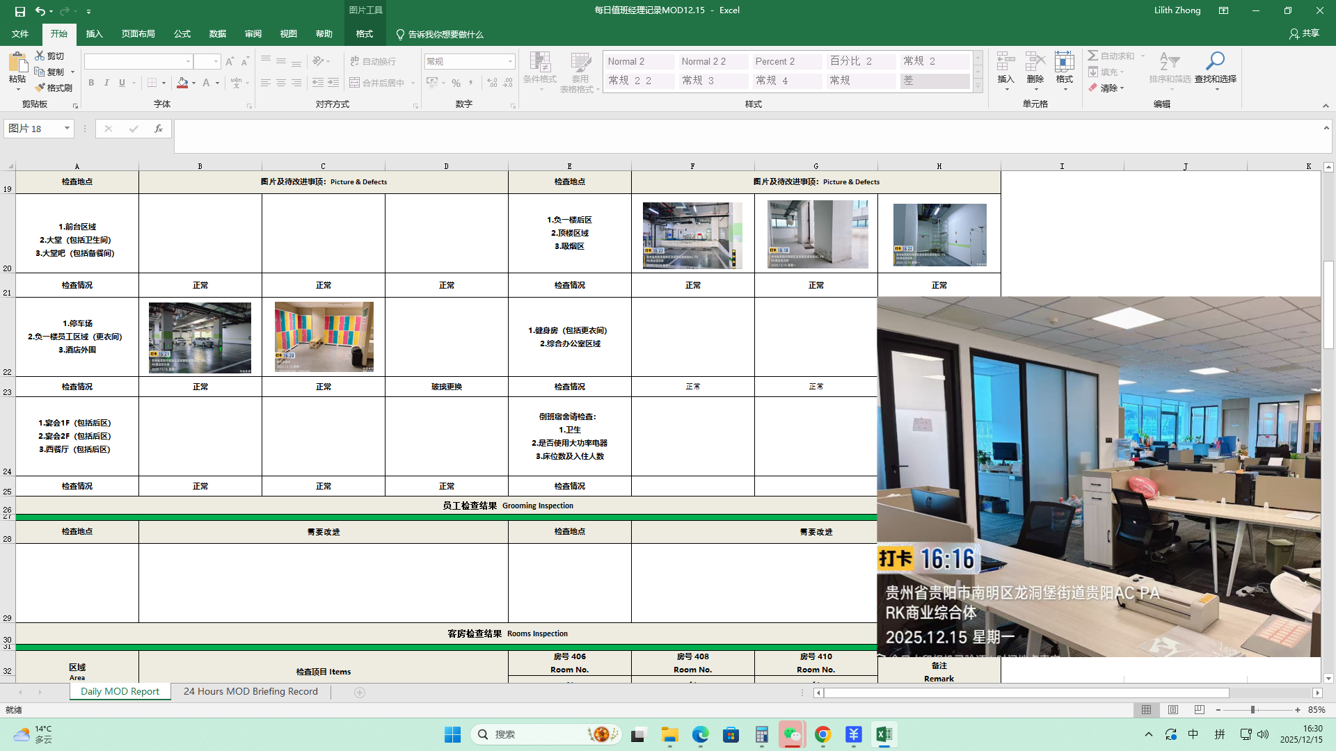Click the Sort and Filter icon
This screenshot has width=1336, height=751.
coord(1169,62)
